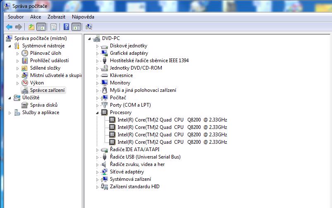Click the Sdílené složky folder icon

tap(25, 68)
